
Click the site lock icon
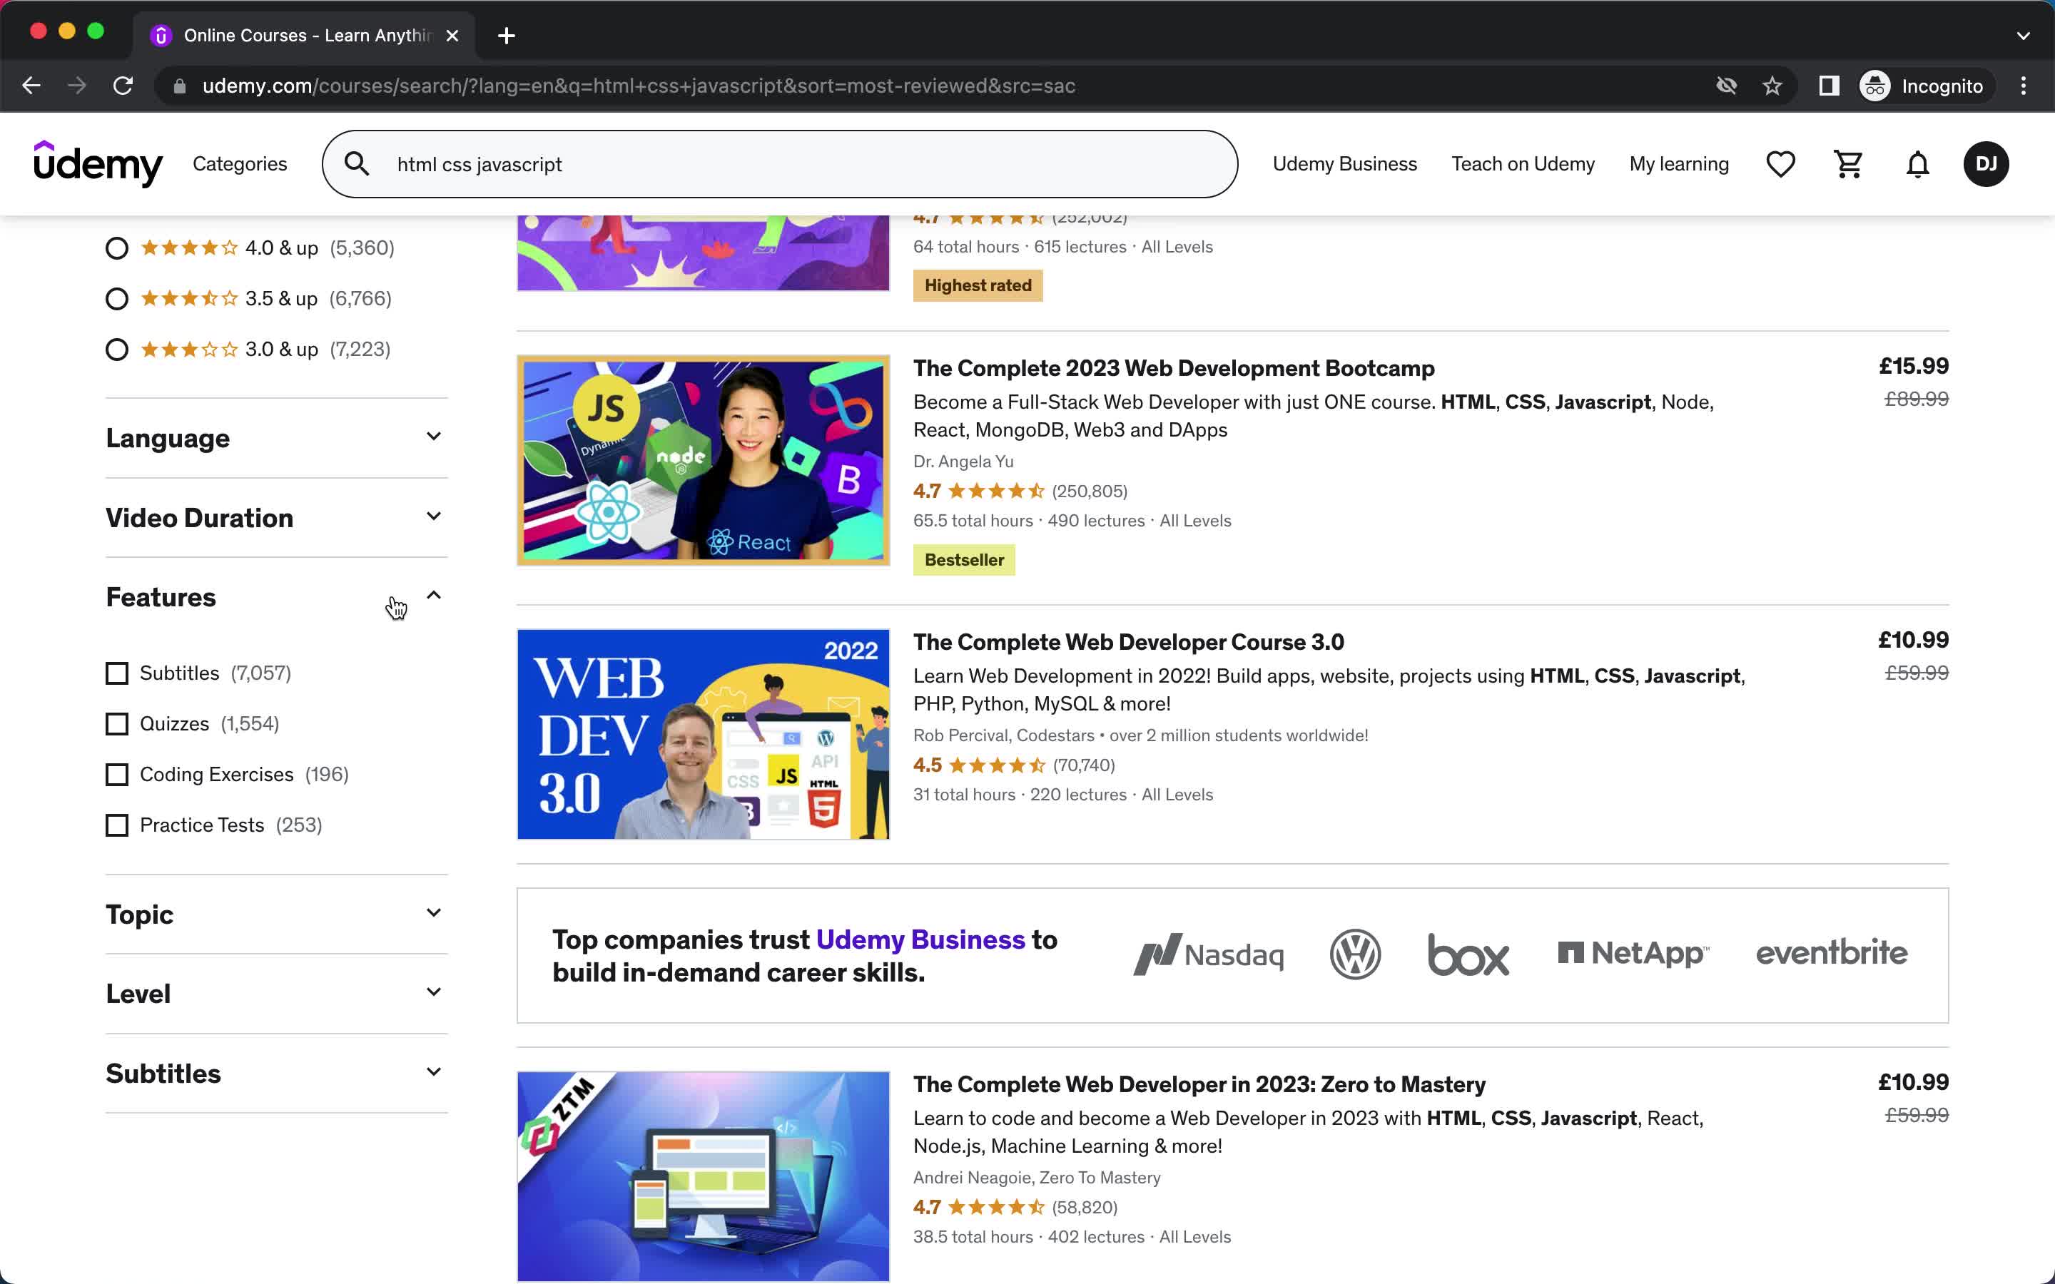click(179, 86)
